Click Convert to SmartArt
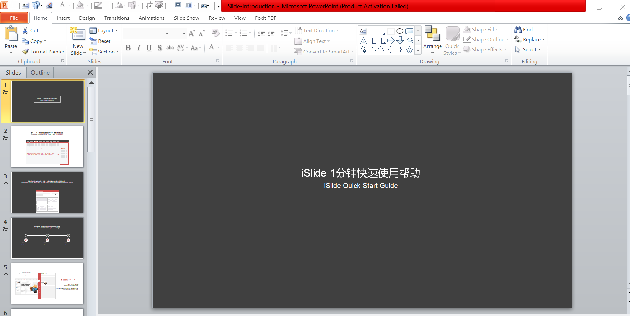Image resolution: width=630 pixels, height=316 pixels. [324, 52]
